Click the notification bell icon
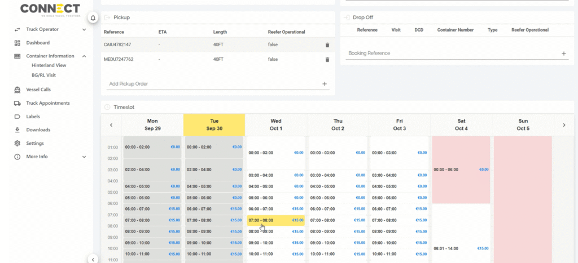Screen dimensions: 578x263 point(93,18)
